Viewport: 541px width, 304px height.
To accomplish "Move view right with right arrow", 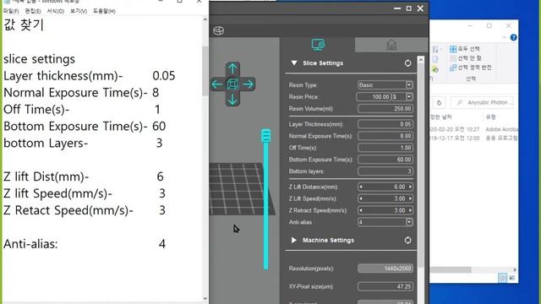I will [248, 84].
